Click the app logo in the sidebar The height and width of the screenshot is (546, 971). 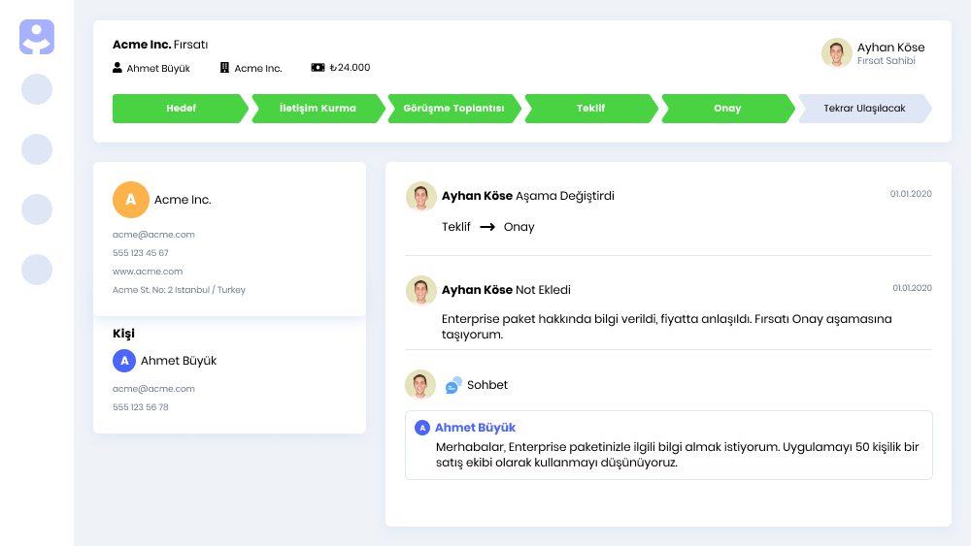37,37
